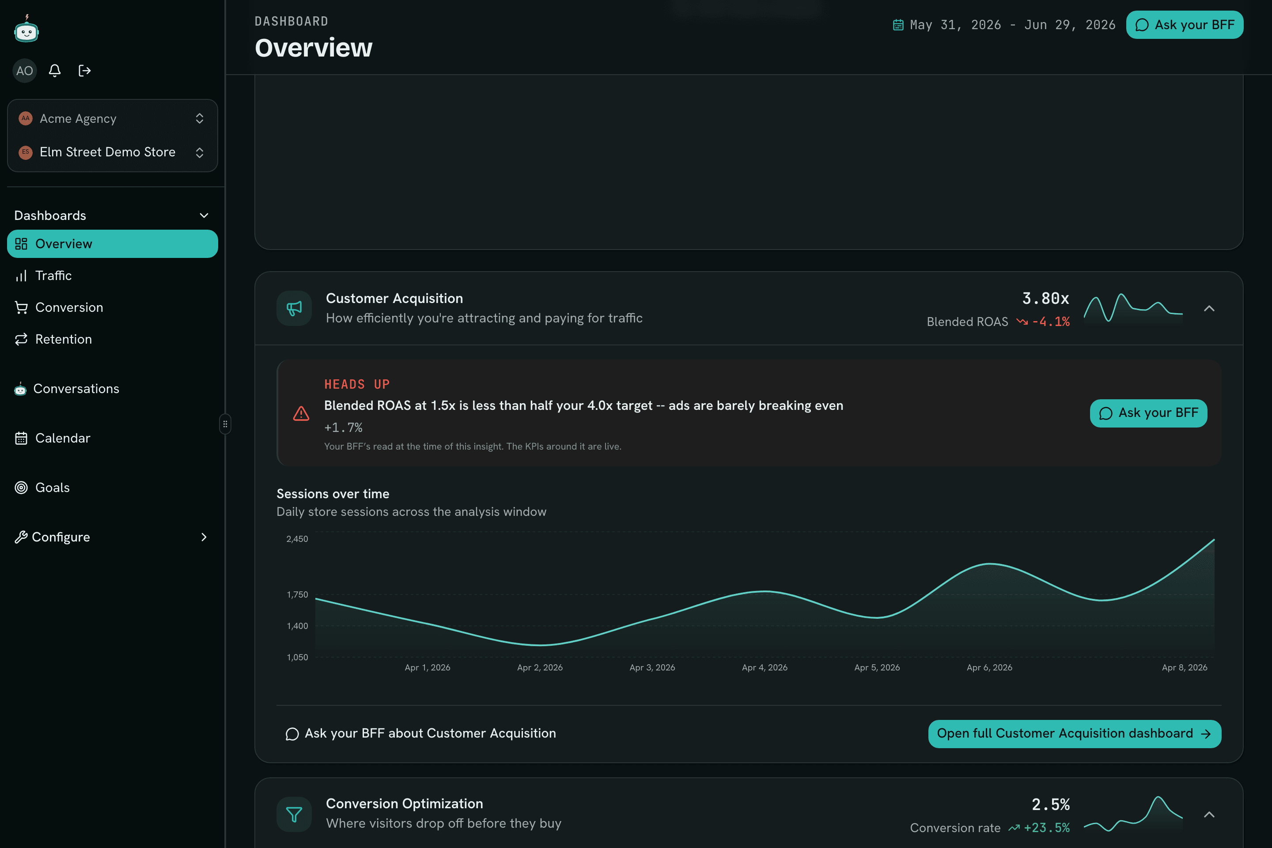Click the 2.5% conversion rate value
The height and width of the screenshot is (848, 1272).
(x=1051, y=805)
